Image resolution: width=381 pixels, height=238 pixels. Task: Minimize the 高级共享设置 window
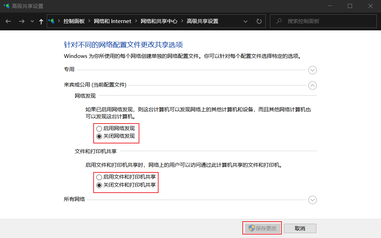coord(330,6)
